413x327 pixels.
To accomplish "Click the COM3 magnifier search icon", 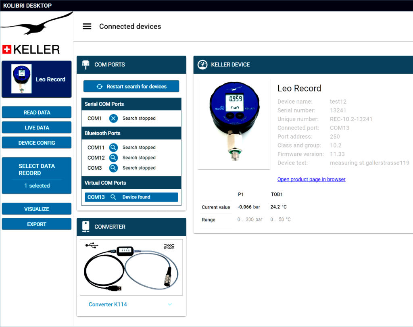I will click(x=113, y=168).
